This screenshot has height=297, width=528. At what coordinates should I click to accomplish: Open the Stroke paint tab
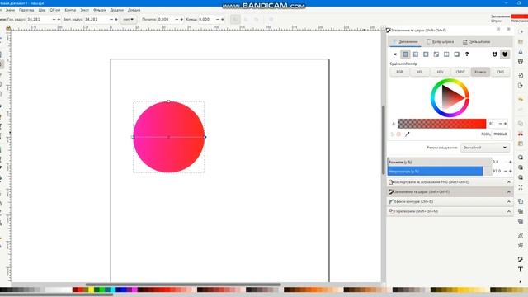[440, 42]
